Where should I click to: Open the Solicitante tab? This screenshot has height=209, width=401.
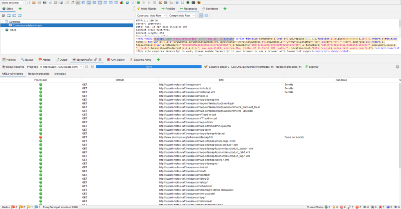210,9
